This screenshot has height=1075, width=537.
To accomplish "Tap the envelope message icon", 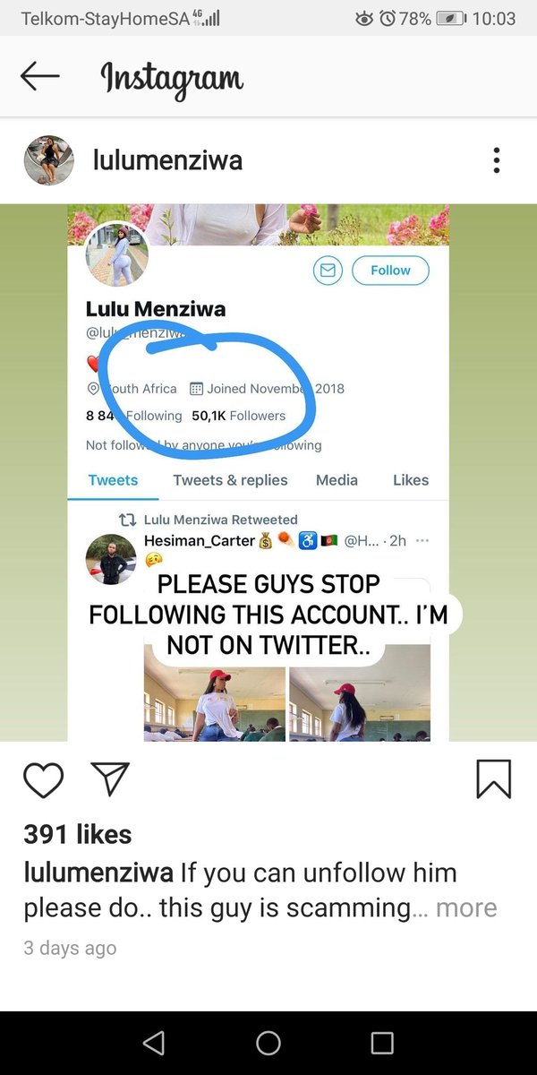I will click(x=328, y=270).
